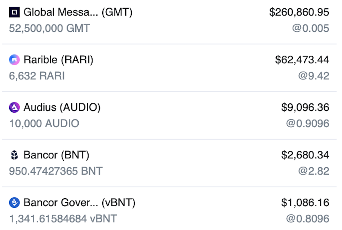Screen dimensions: 342x230
Task: Click the $62,473.44 RARI value
Action: click(x=302, y=60)
